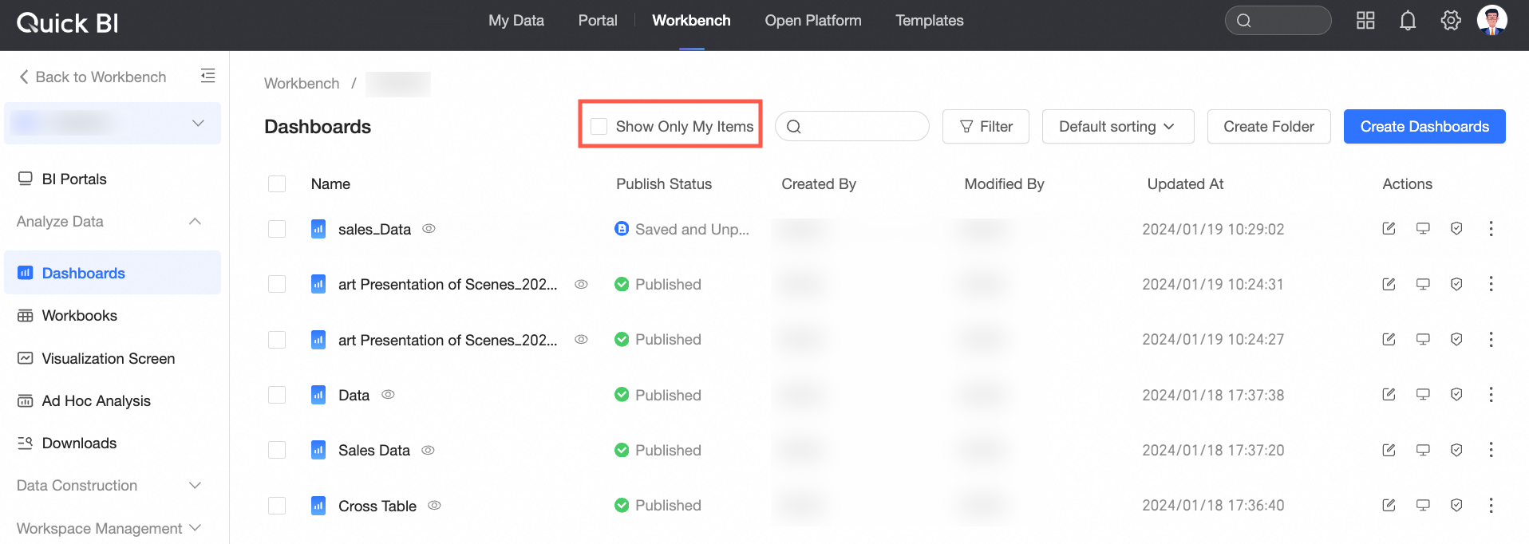Toggle eye icon next to Cross Table
1529x544 pixels.
click(434, 506)
